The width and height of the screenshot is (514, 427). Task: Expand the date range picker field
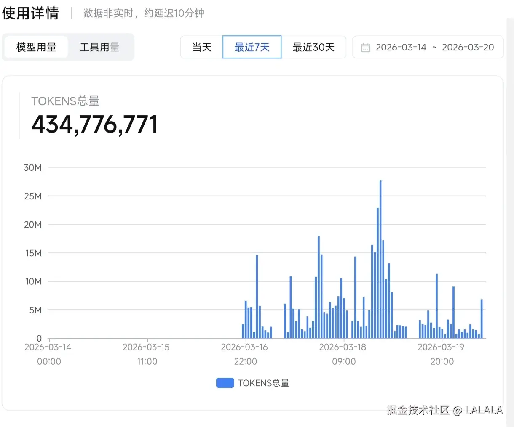coord(428,47)
